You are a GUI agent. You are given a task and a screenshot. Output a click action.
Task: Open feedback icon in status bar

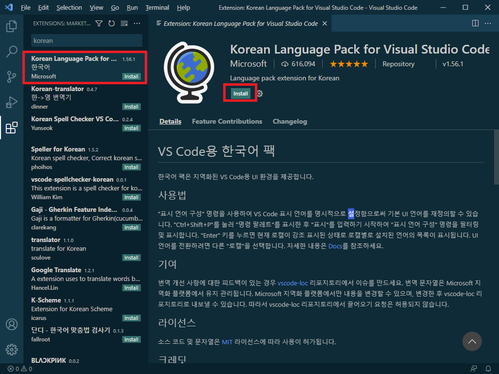(x=474, y=369)
